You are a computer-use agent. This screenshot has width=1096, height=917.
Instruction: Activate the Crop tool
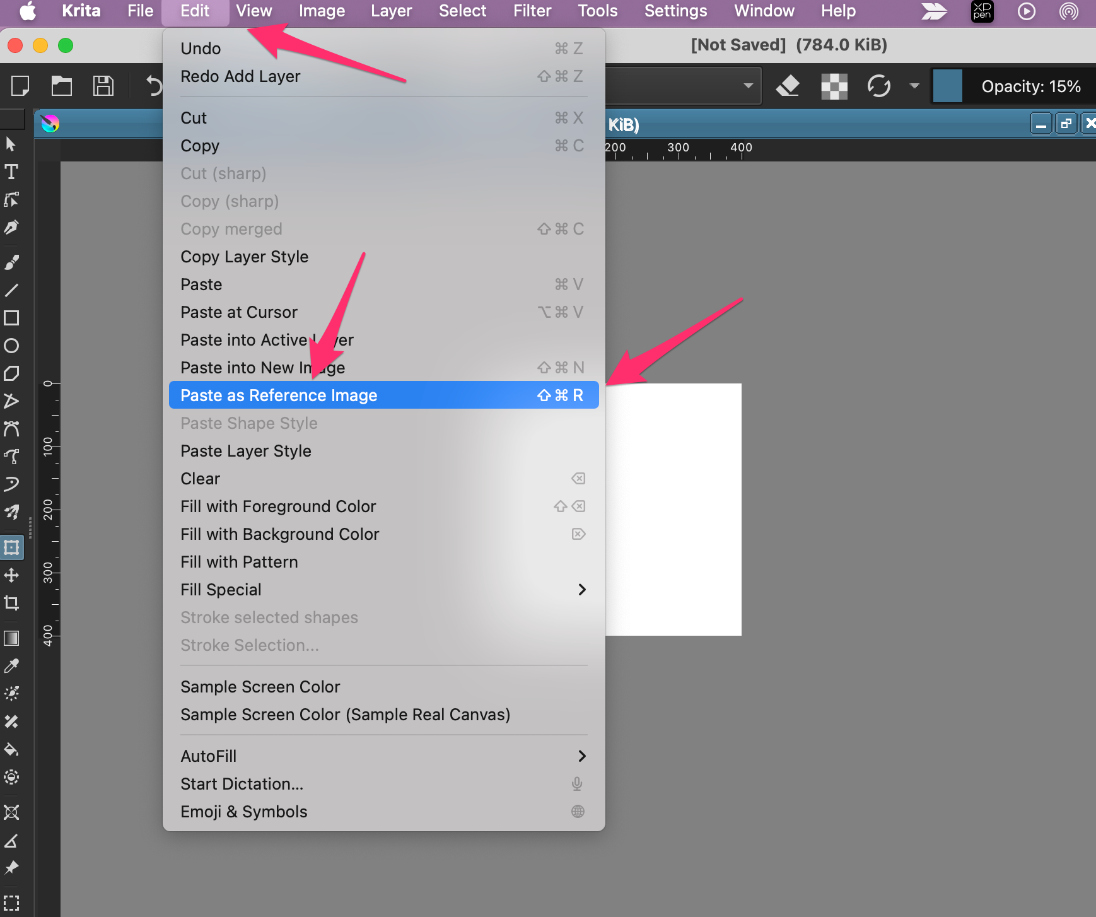click(11, 603)
